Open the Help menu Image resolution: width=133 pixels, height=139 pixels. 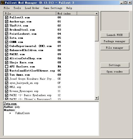coord(69,8)
